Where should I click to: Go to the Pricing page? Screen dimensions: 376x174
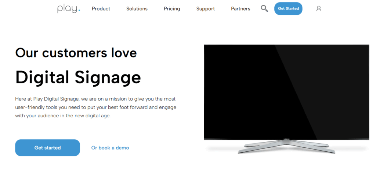click(x=172, y=9)
